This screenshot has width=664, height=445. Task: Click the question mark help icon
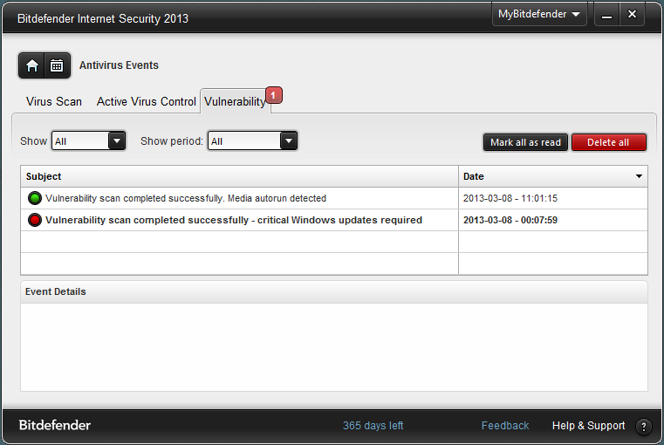pos(644,427)
